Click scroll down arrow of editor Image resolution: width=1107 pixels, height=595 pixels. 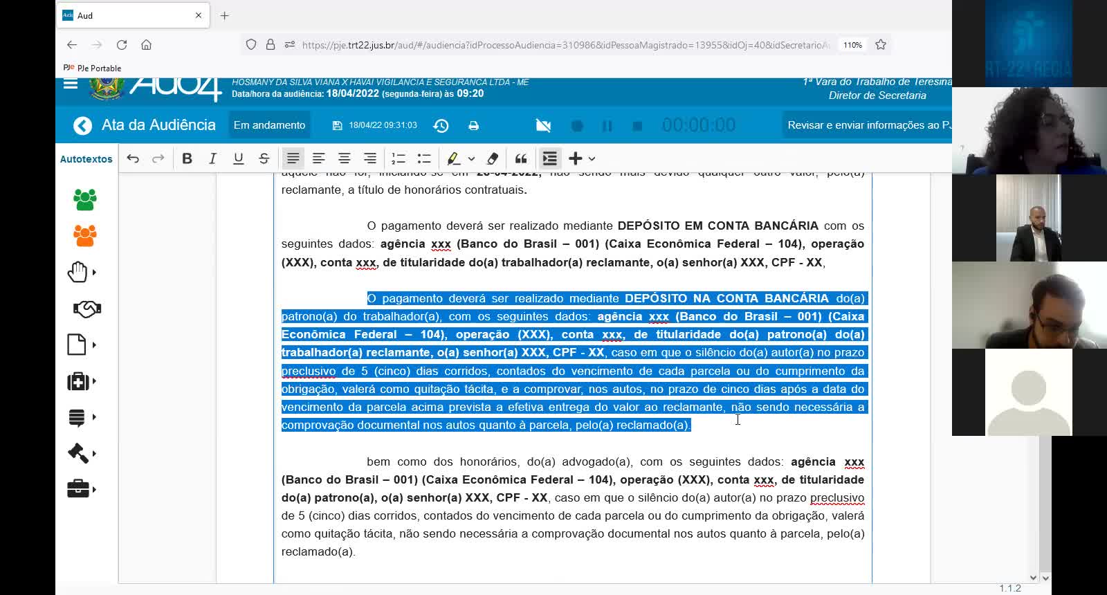(1034, 578)
